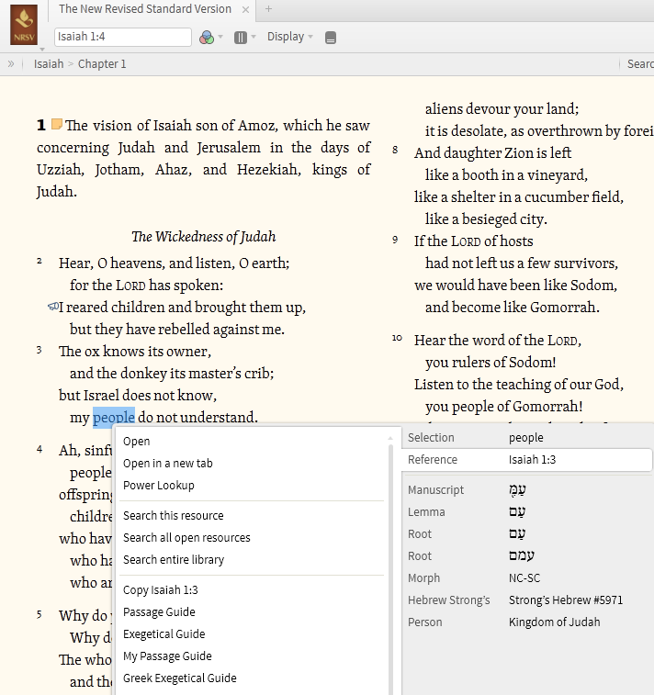Open the Display dropdown menu

290,37
